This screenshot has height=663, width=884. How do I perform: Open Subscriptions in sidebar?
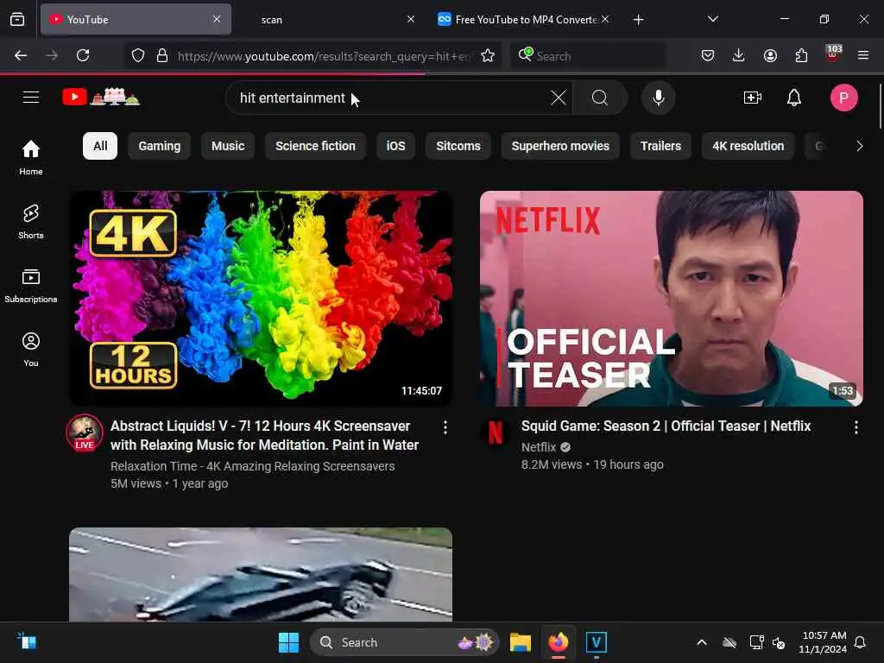[x=31, y=286]
